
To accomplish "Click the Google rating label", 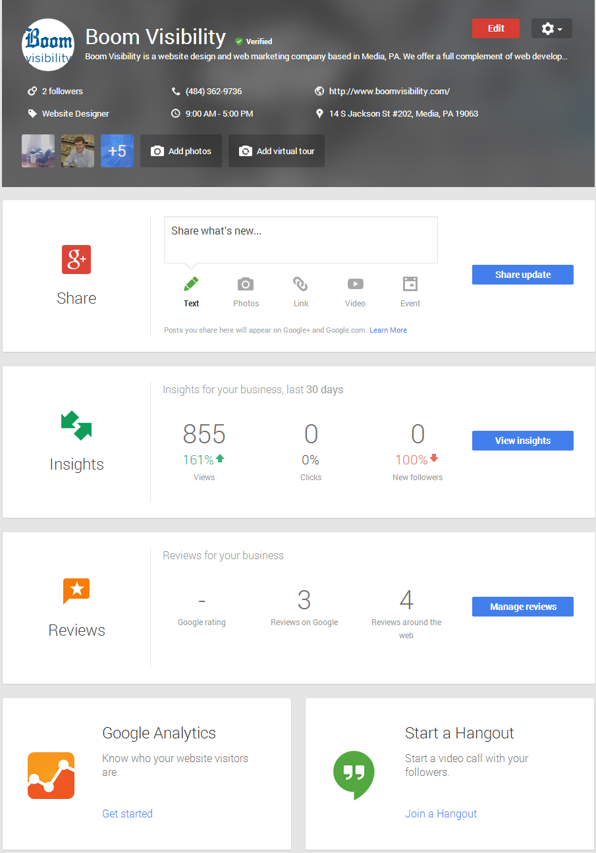I will [x=202, y=622].
